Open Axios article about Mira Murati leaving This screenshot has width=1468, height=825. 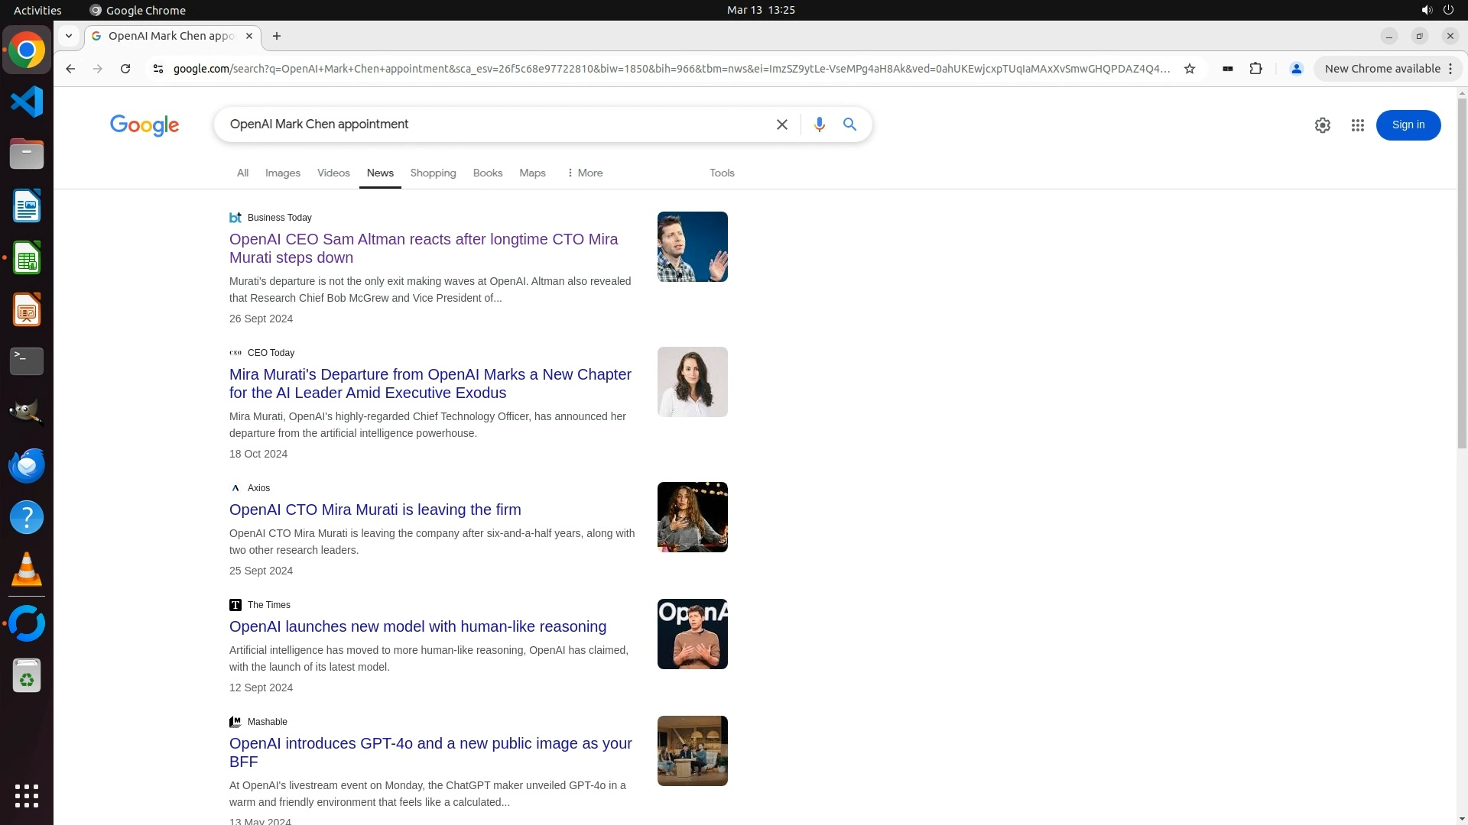point(375,510)
